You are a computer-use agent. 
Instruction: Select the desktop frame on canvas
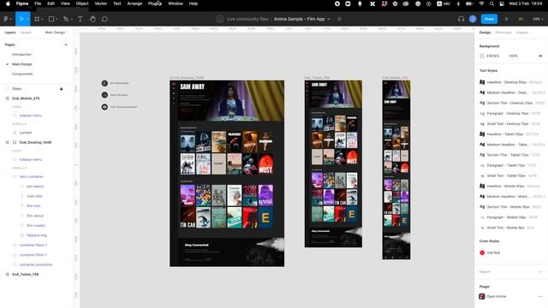[227, 174]
